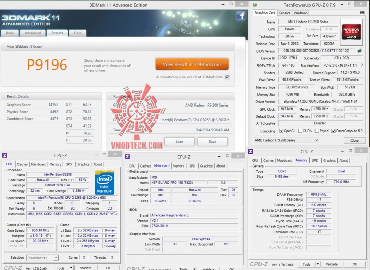Toggle the CUDA checkbox in GPU-Z
The height and width of the screenshot is (270, 370).
tap(300, 131)
